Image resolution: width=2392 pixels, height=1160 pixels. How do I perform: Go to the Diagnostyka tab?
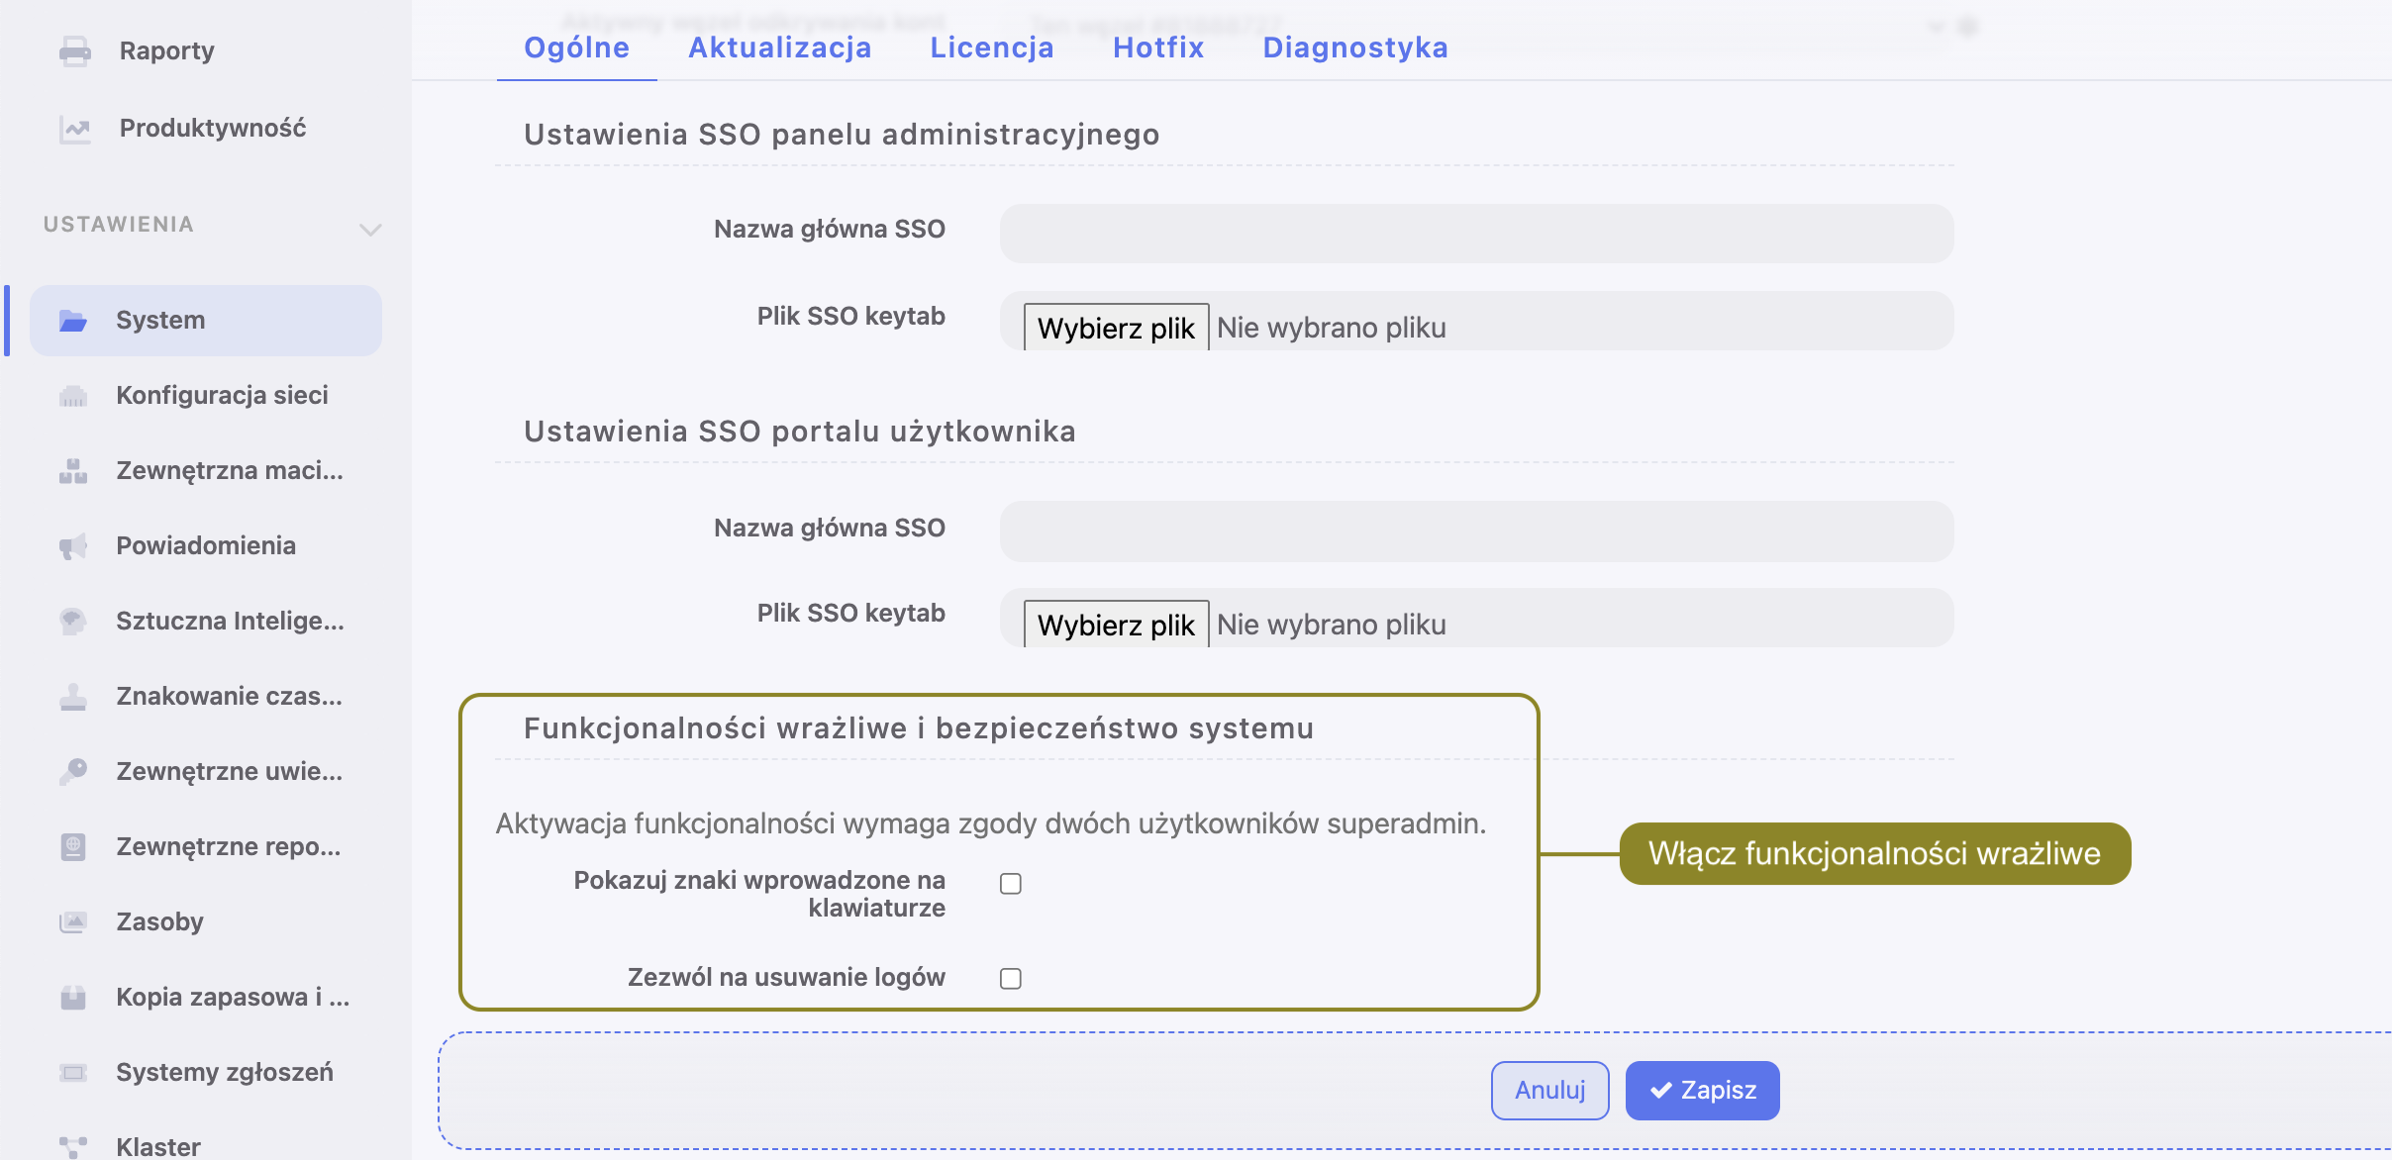coord(1354,48)
